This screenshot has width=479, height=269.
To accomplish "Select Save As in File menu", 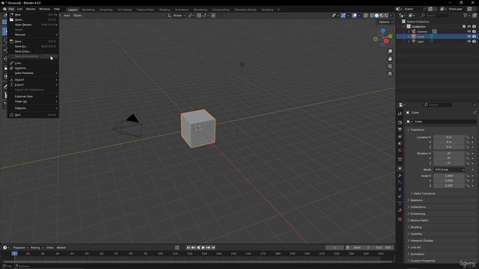I will (x=33, y=46).
